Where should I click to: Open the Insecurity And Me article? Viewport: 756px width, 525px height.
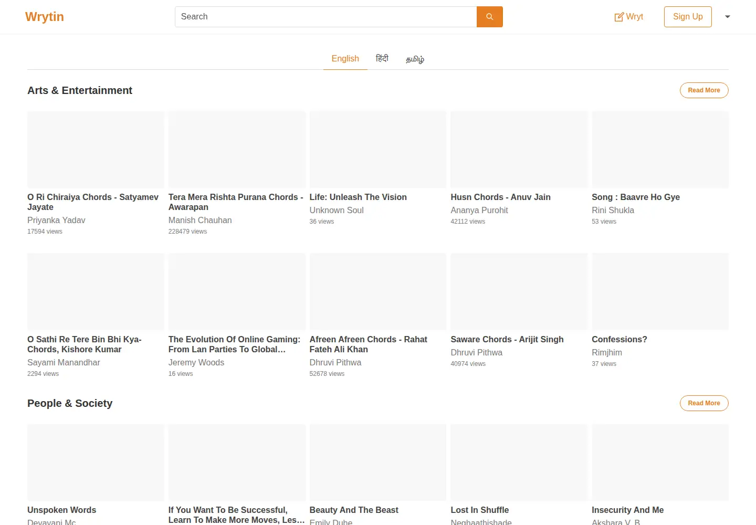[628, 510]
